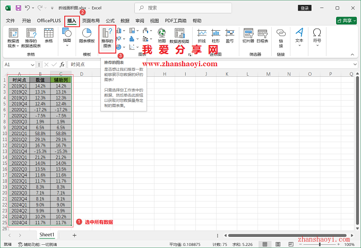Image resolution: width=361 pixels, height=248 pixels.
Task: Insert a 表格 table from ribbon
Action: pos(49,36)
